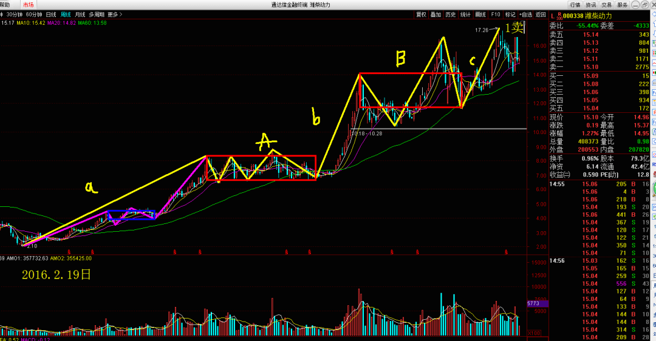Click the 卖五 price 15.14
Screen dimensions: 656x341
(x=591, y=35)
